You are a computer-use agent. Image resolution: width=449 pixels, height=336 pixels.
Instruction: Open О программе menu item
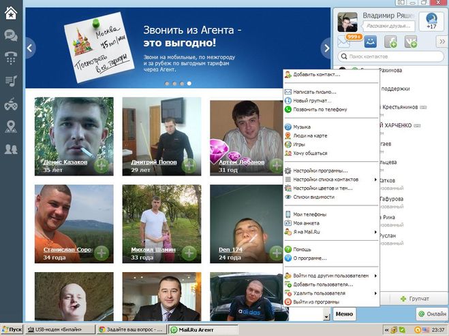(x=331, y=258)
